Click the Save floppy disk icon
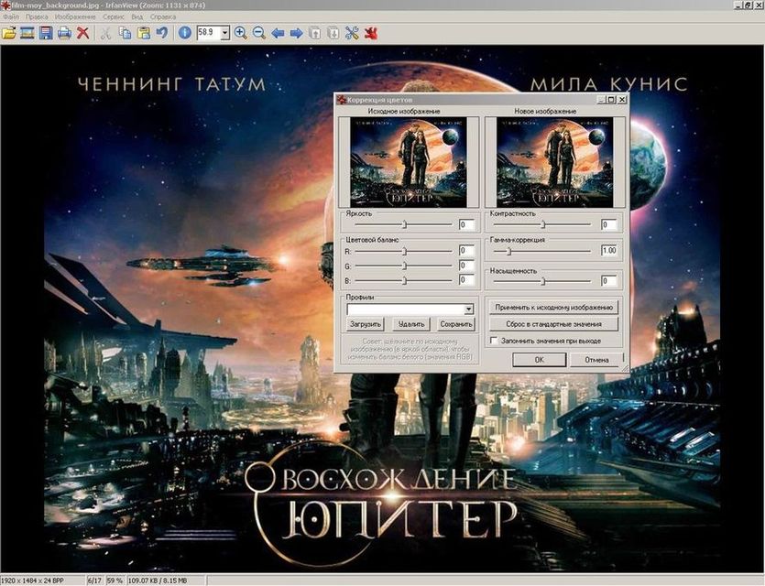This screenshot has width=765, height=586. [46, 33]
